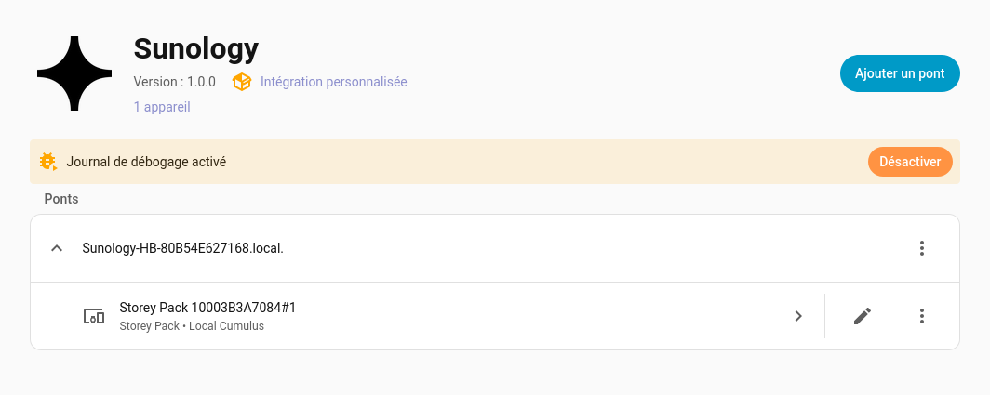
Task: Click the orange custom integration cube icon
Action: pyautogui.click(x=242, y=82)
